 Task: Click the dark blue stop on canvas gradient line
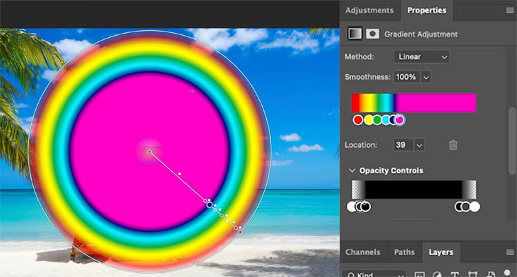pyautogui.click(x=210, y=205)
